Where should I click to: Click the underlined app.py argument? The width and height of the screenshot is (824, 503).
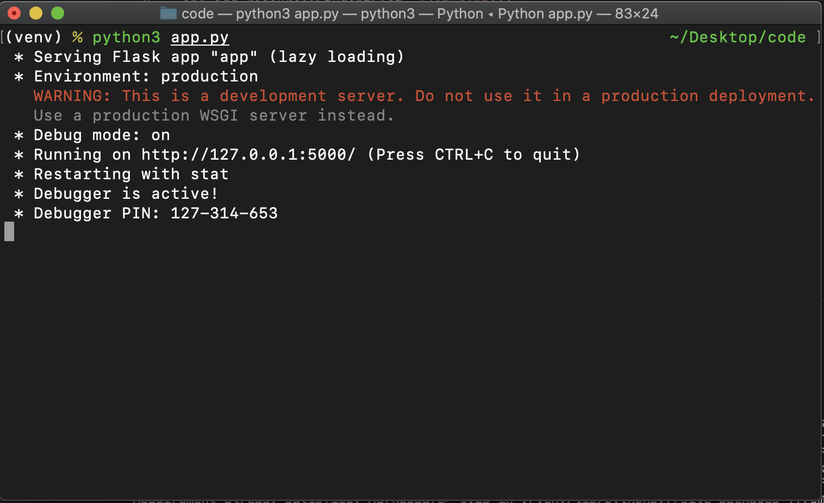tap(199, 37)
